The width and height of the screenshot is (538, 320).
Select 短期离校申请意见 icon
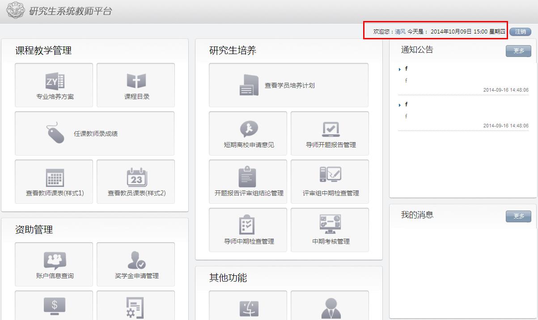point(249,129)
